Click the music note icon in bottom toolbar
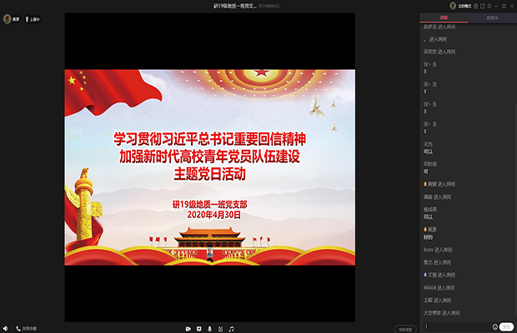Image resolution: width=517 pixels, height=333 pixels. [x=231, y=329]
